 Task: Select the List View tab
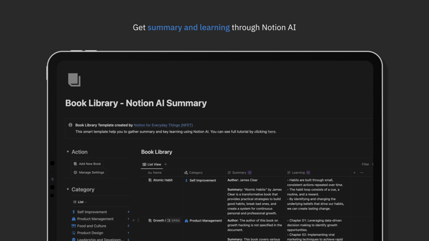pos(152,165)
